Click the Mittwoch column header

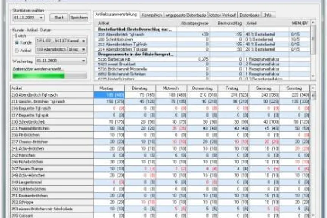tap(171, 88)
